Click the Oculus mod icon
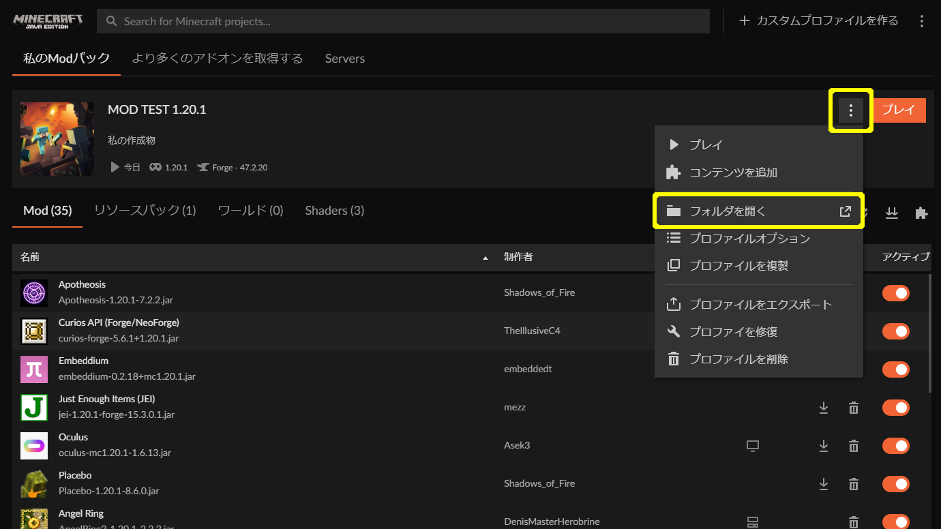 point(34,446)
